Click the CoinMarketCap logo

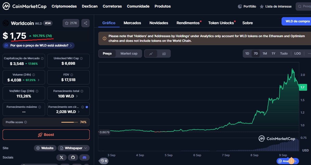(x=25, y=6)
